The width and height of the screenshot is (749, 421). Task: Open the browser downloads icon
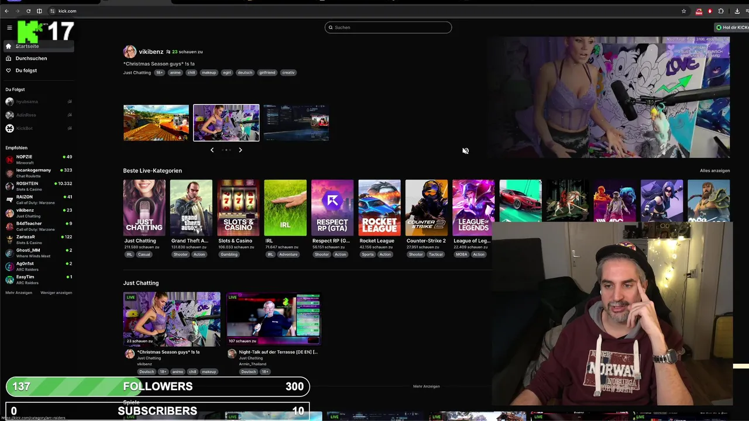737,11
